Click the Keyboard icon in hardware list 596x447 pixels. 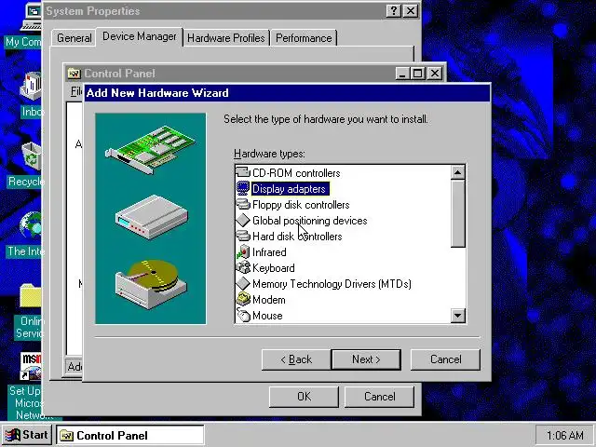click(243, 267)
